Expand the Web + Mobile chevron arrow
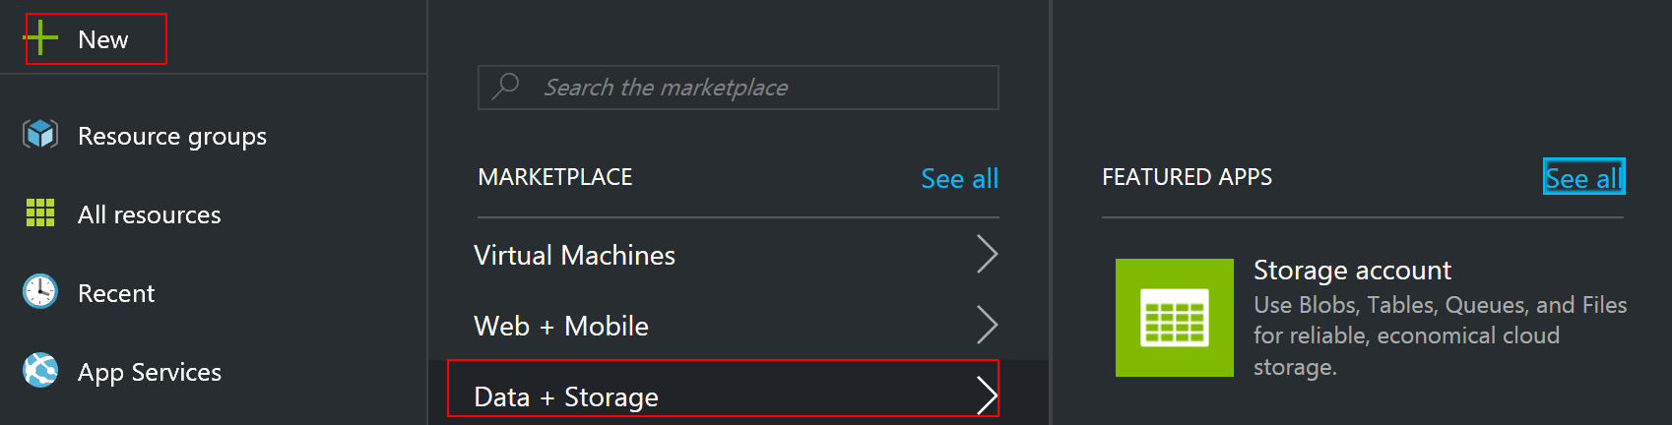1672x425 pixels. [x=987, y=325]
